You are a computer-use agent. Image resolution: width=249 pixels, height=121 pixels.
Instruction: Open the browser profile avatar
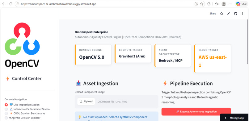click(224, 4)
